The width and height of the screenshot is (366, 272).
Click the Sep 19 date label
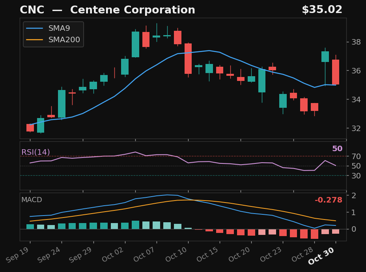click(17, 255)
